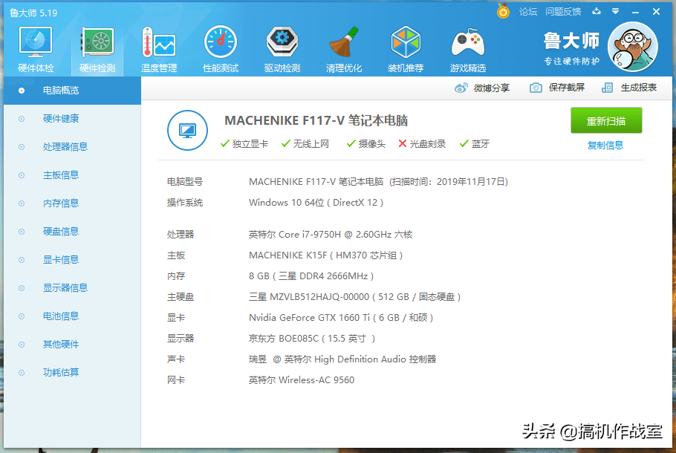Viewport: 676px width, 453px height.
Task: Click 瑞昱 High Definition Audio value
Action: pyautogui.click(x=342, y=359)
